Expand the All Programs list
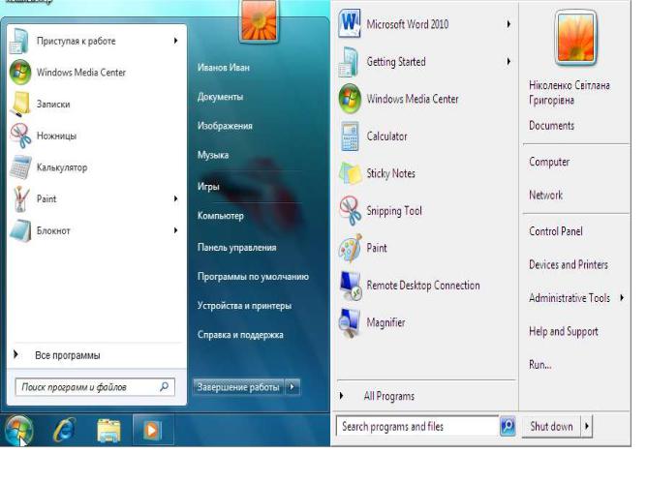Image resolution: width=647 pixels, height=484 pixels. [341, 396]
